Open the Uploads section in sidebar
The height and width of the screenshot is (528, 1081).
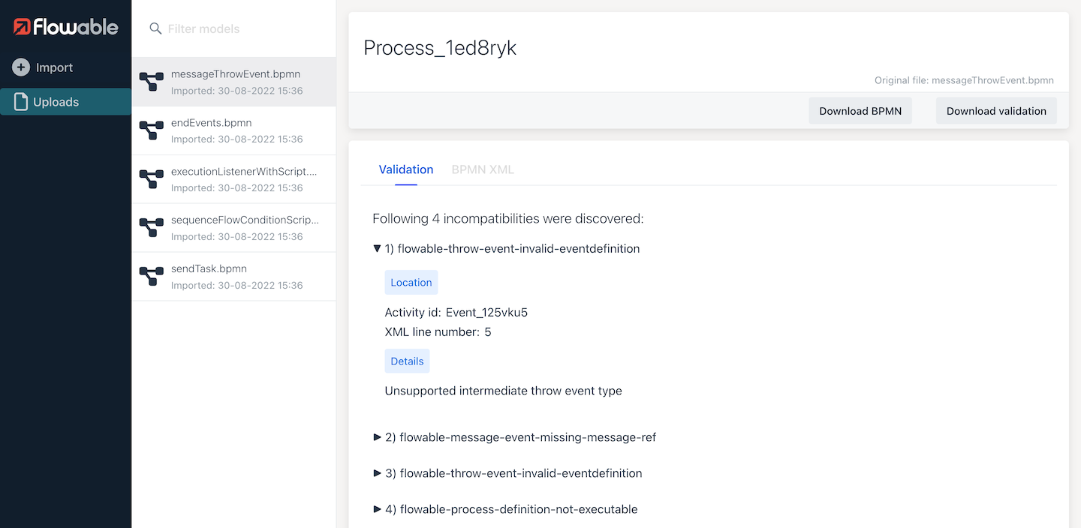pos(56,102)
